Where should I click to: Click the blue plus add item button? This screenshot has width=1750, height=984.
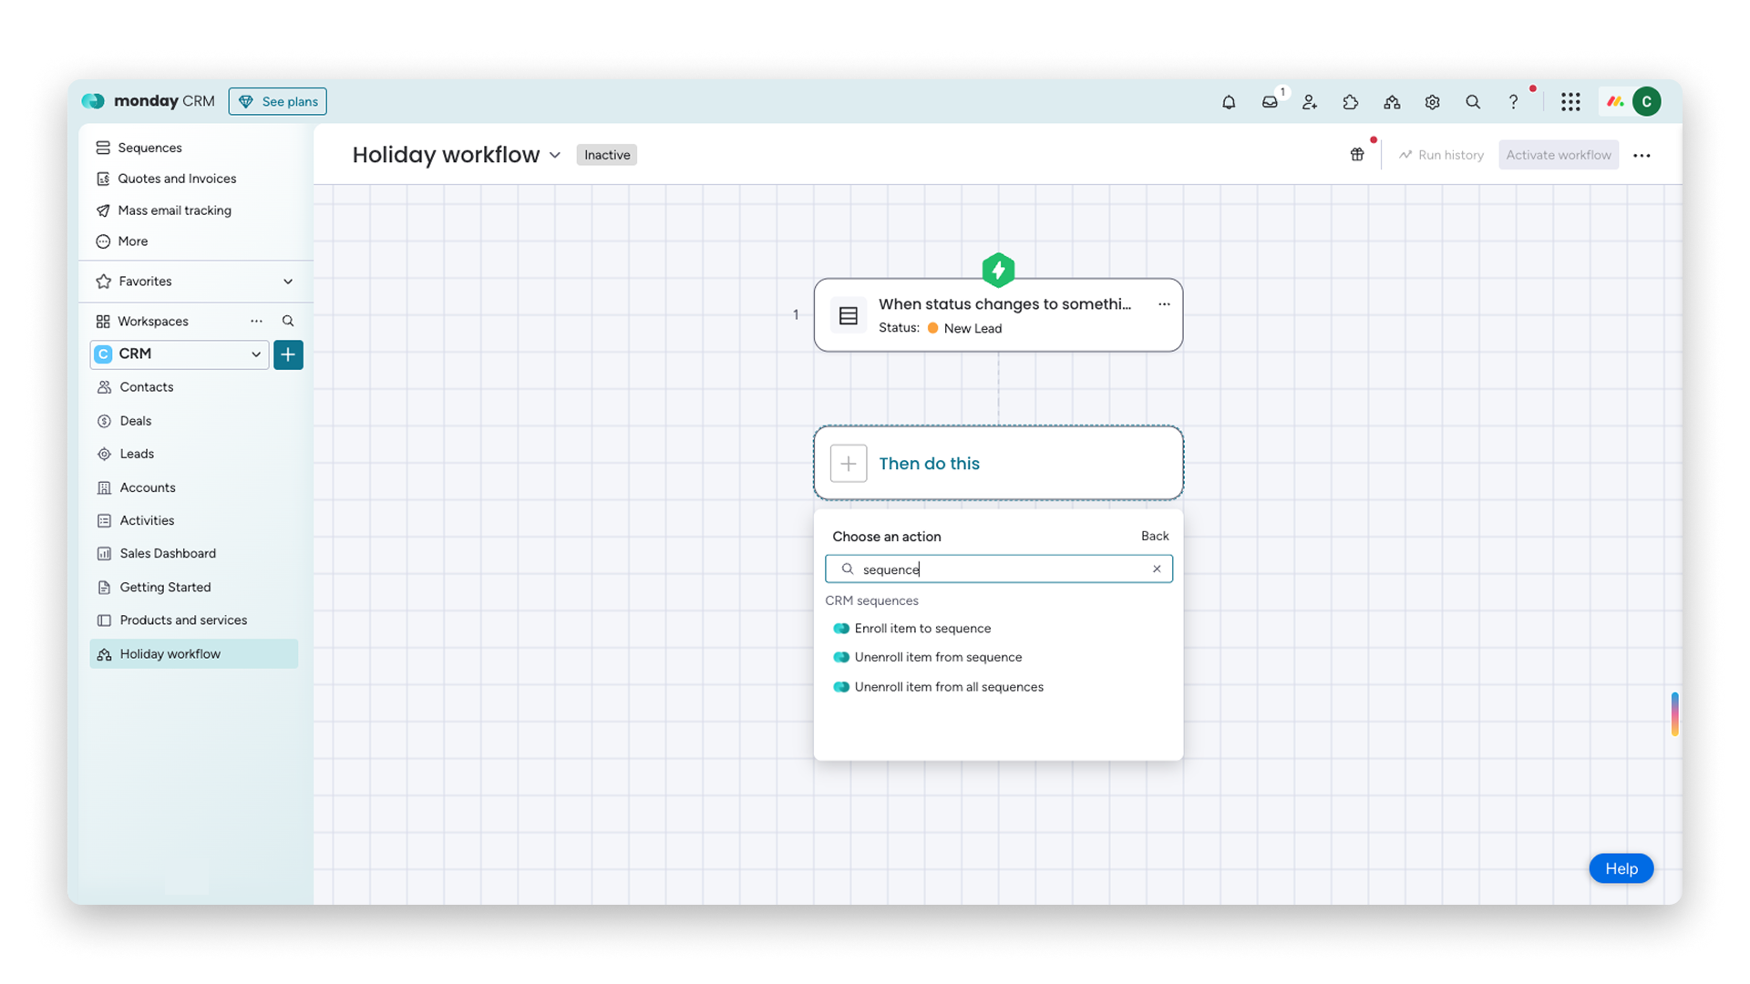click(x=288, y=354)
